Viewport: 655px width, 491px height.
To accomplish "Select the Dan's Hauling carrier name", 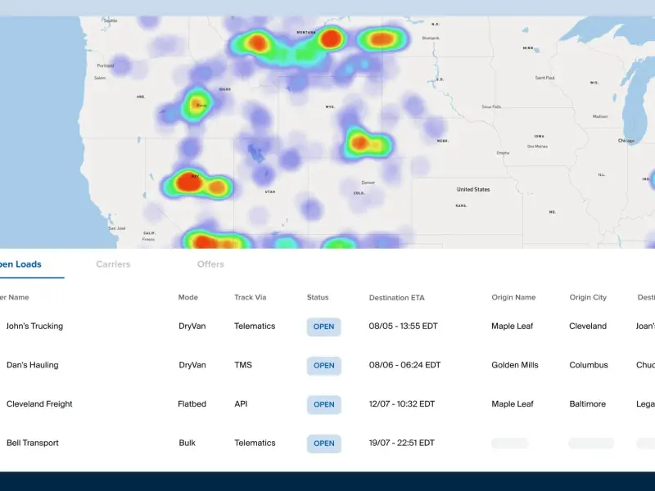I will coord(33,366).
